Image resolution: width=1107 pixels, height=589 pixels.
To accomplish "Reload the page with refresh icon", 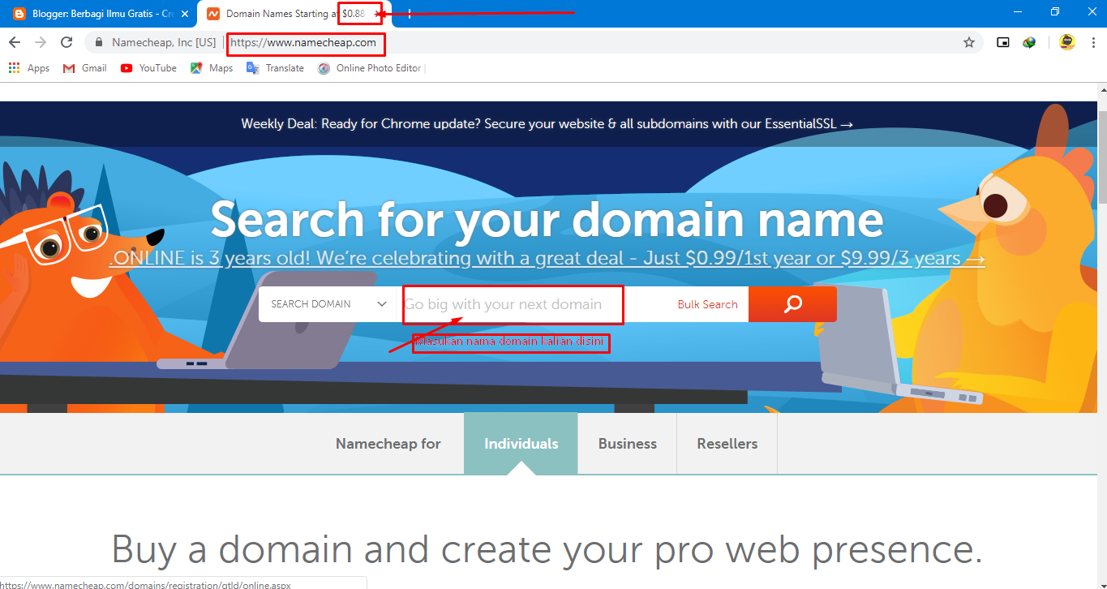I will pos(67,42).
